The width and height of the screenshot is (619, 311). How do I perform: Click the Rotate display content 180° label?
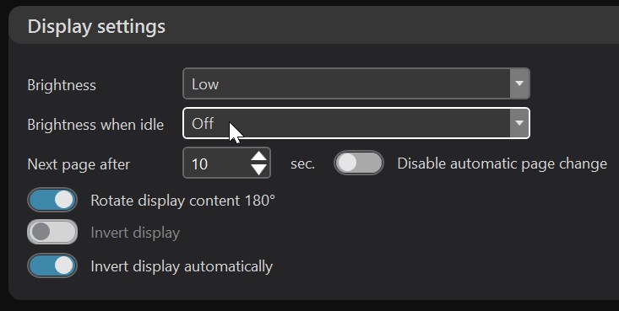(x=182, y=201)
